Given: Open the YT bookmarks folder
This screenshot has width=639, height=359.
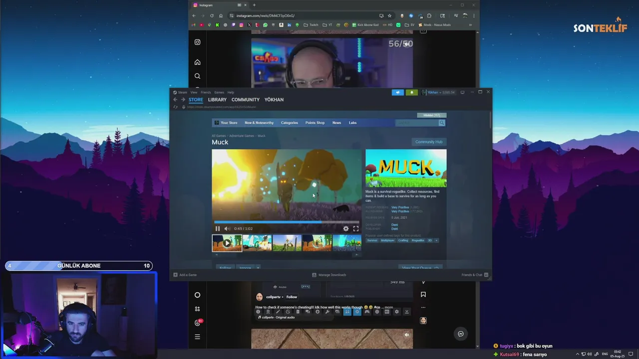Looking at the screenshot, I should point(327,25).
